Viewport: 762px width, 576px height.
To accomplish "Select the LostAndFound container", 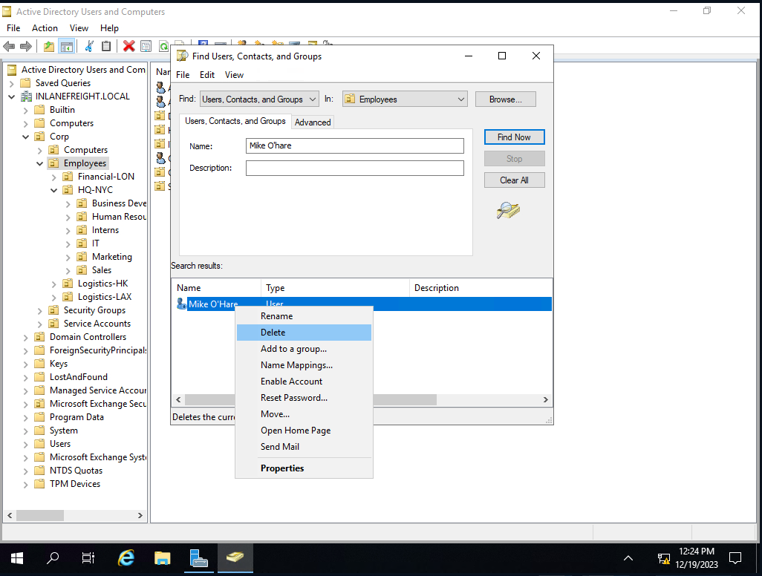I will coord(78,377).
